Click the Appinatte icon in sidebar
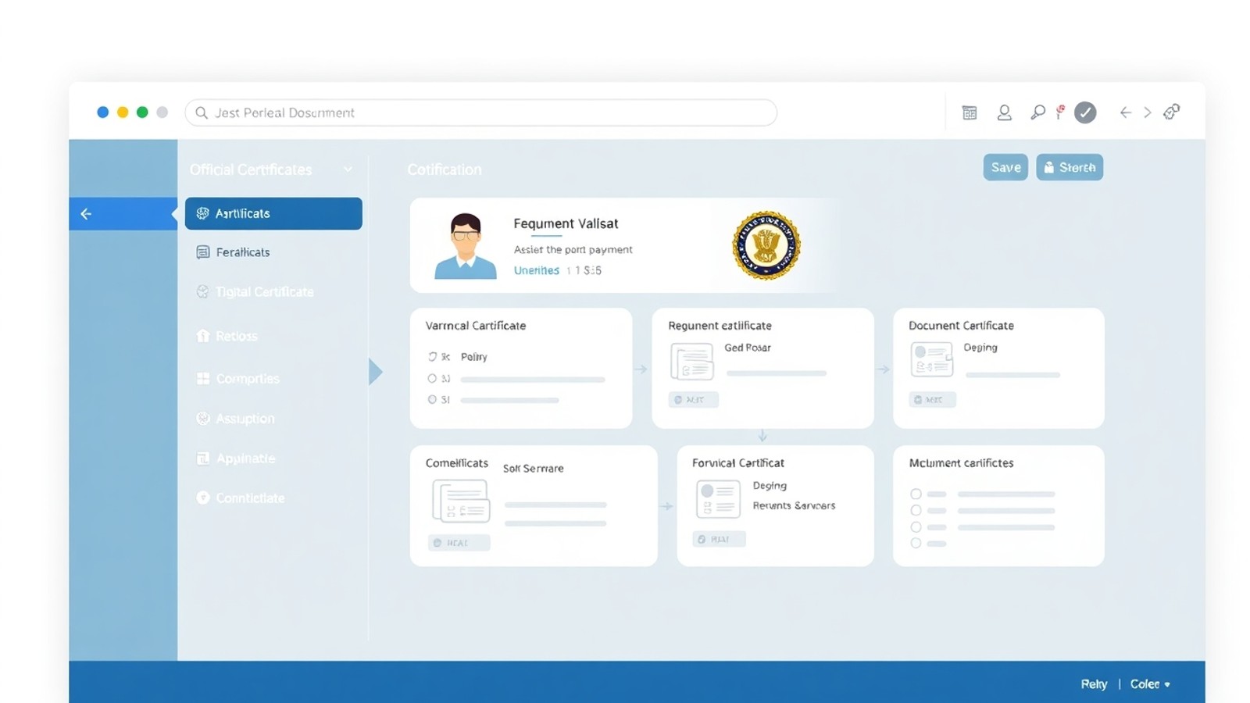The width and height of the screenshot is (1250, 703). [203, 459]
